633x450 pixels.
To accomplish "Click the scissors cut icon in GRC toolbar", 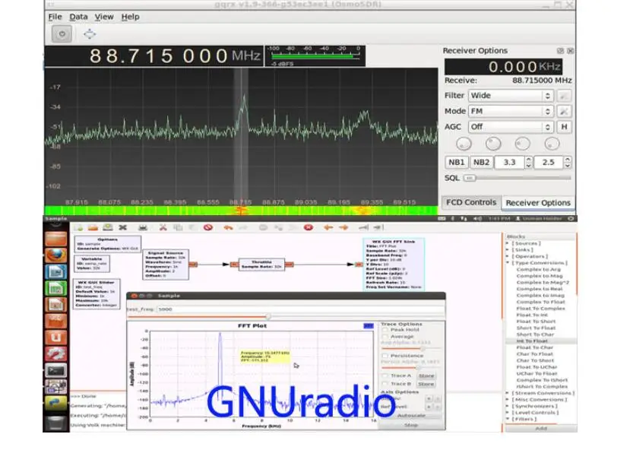I will tap(163, 228).
